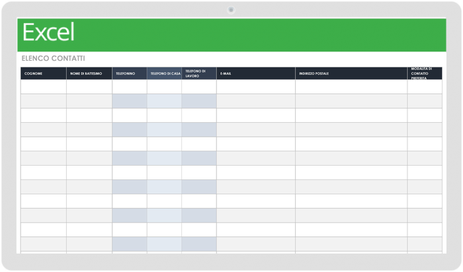Click the COGNOME column header
463x272 pixels.
(x=44, y=73)
